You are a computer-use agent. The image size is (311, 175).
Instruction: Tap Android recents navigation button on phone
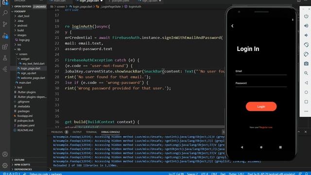click(x=280, y=147)
